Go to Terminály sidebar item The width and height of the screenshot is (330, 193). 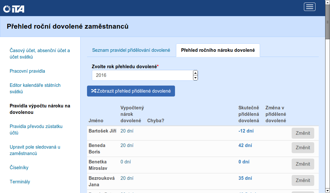[x=20, y=182]
